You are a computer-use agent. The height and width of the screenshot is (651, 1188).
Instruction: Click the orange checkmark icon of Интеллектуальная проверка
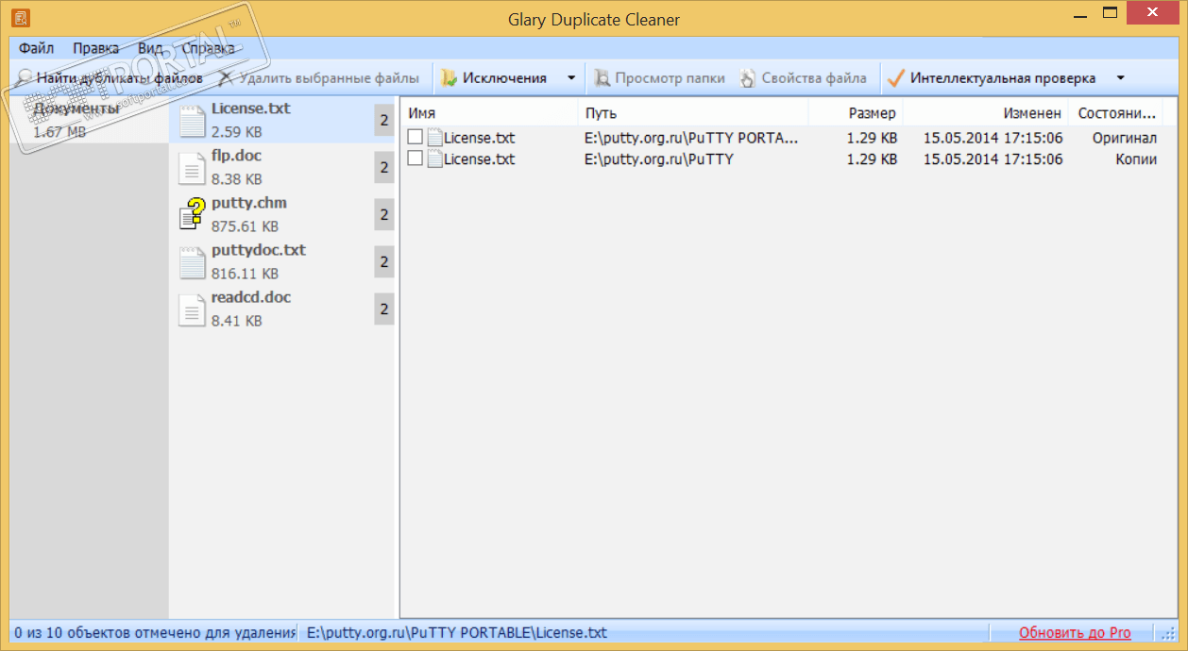click(x=896, y=78)
